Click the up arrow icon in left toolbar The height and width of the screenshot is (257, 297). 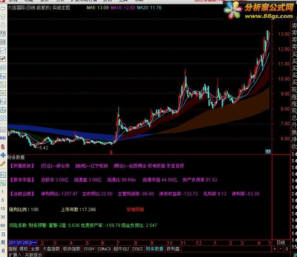tap(3, 17)
